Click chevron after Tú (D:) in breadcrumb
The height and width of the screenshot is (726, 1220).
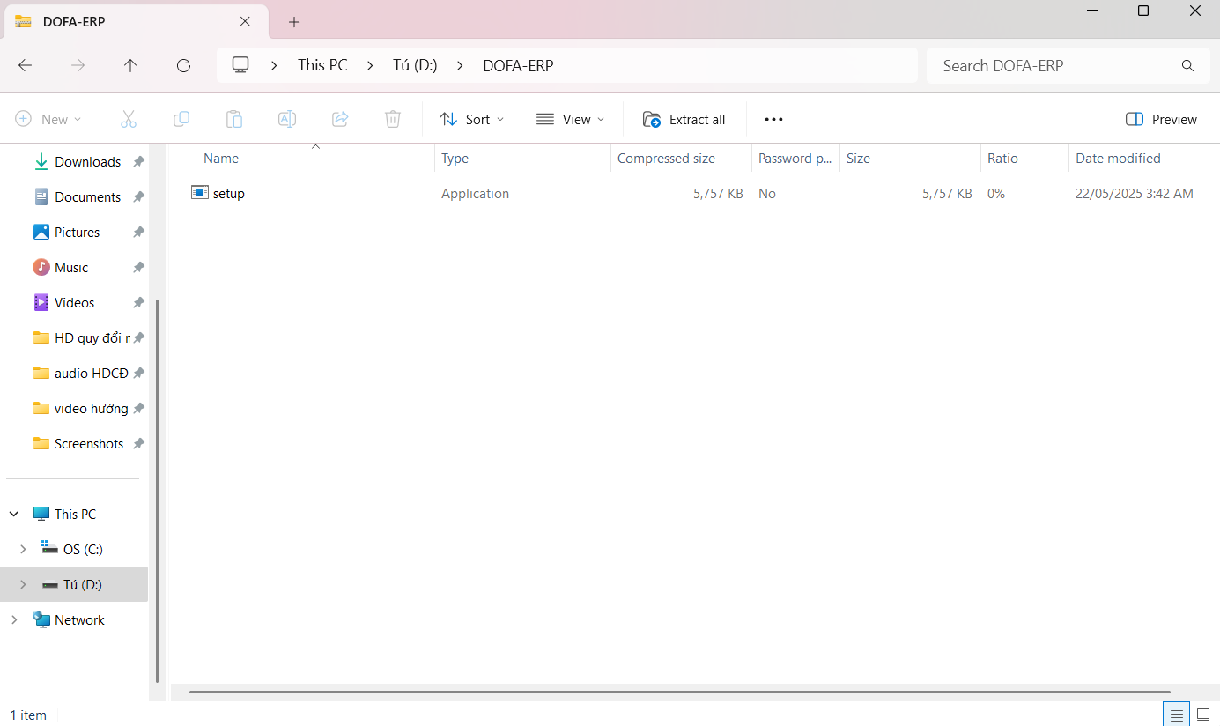pos(460,65)
